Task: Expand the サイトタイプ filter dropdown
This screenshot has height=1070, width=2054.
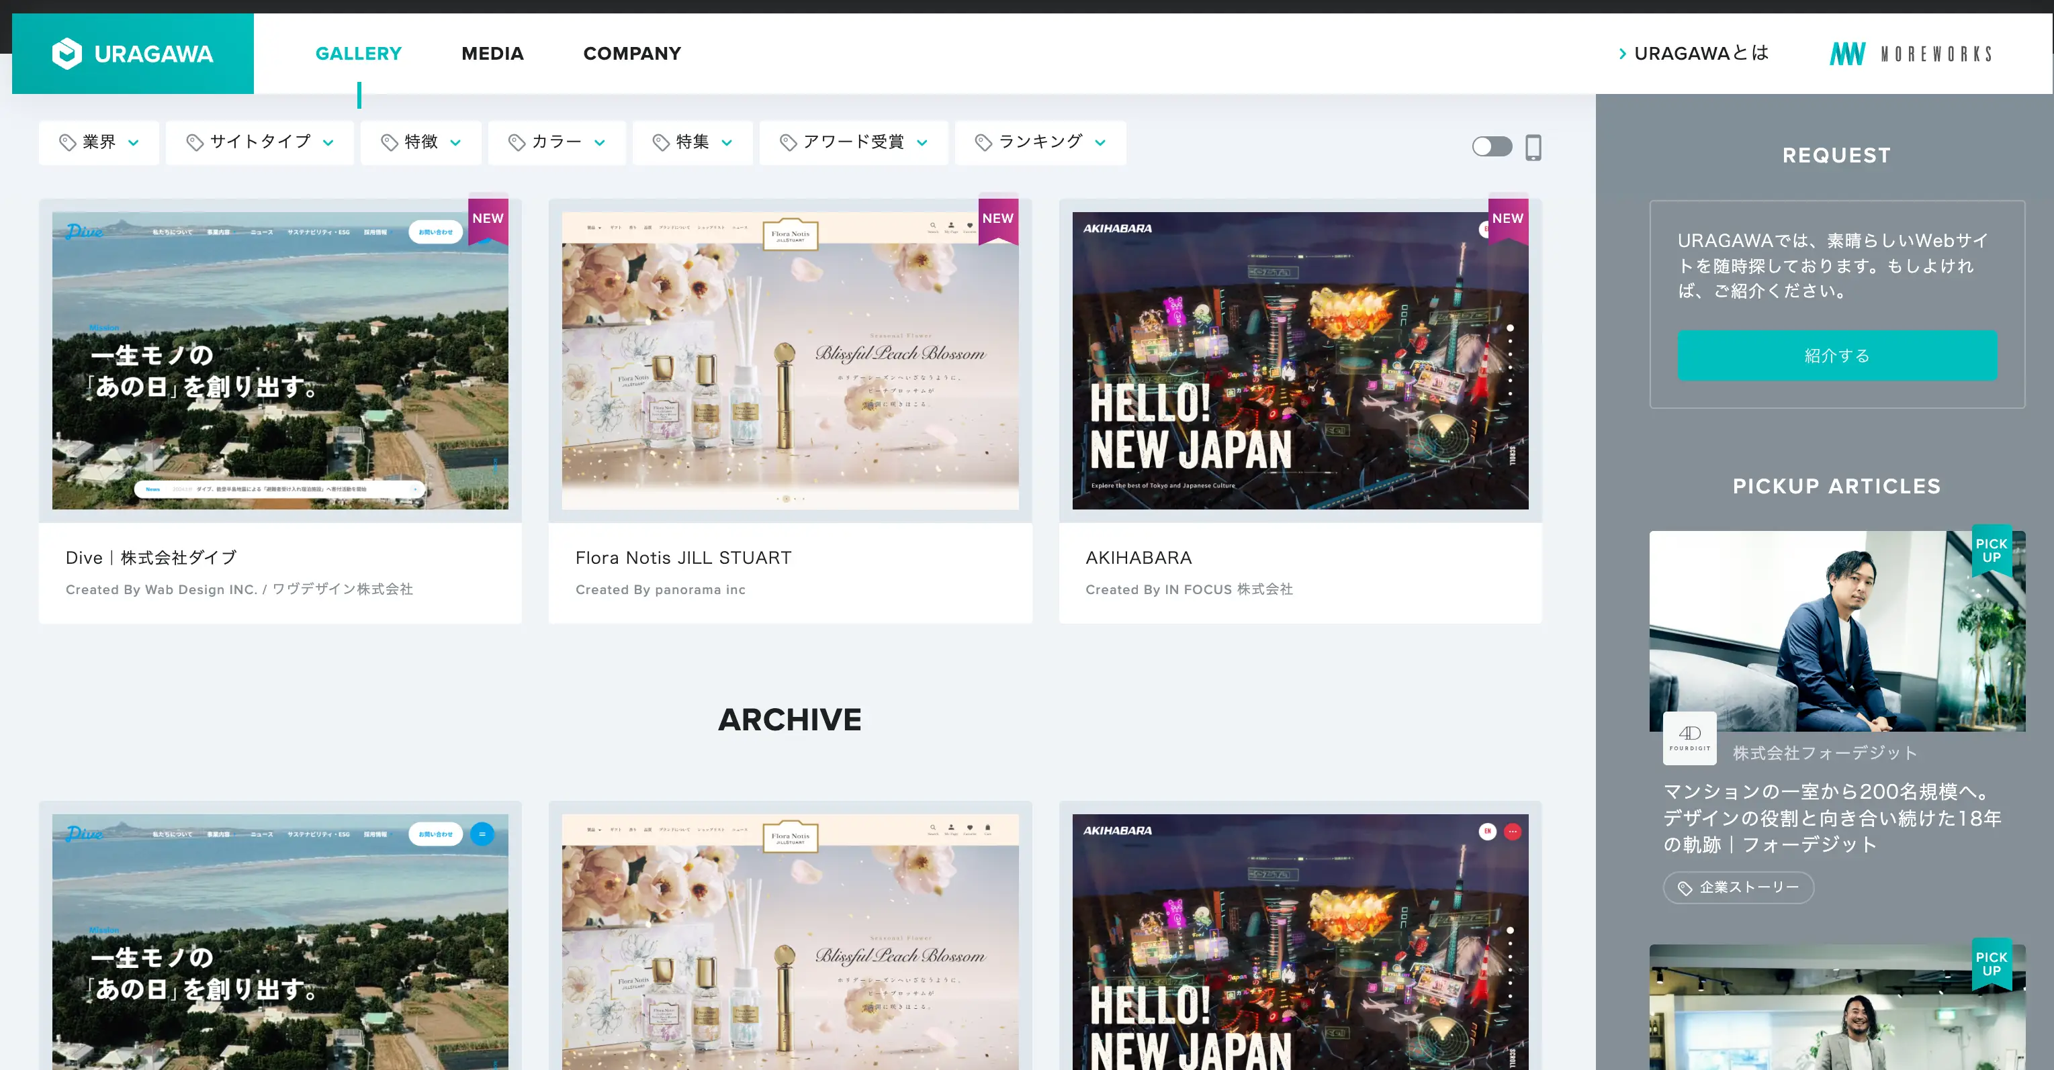Action: coord(260,142)
